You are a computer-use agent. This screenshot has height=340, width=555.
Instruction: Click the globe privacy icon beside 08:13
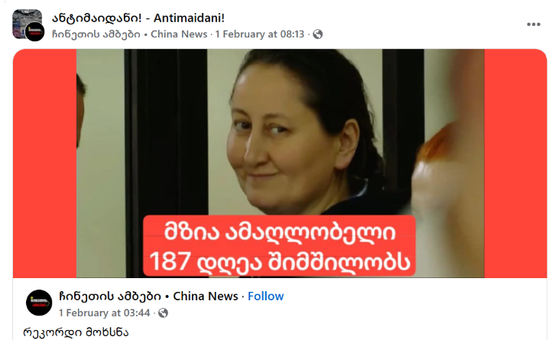317,34
